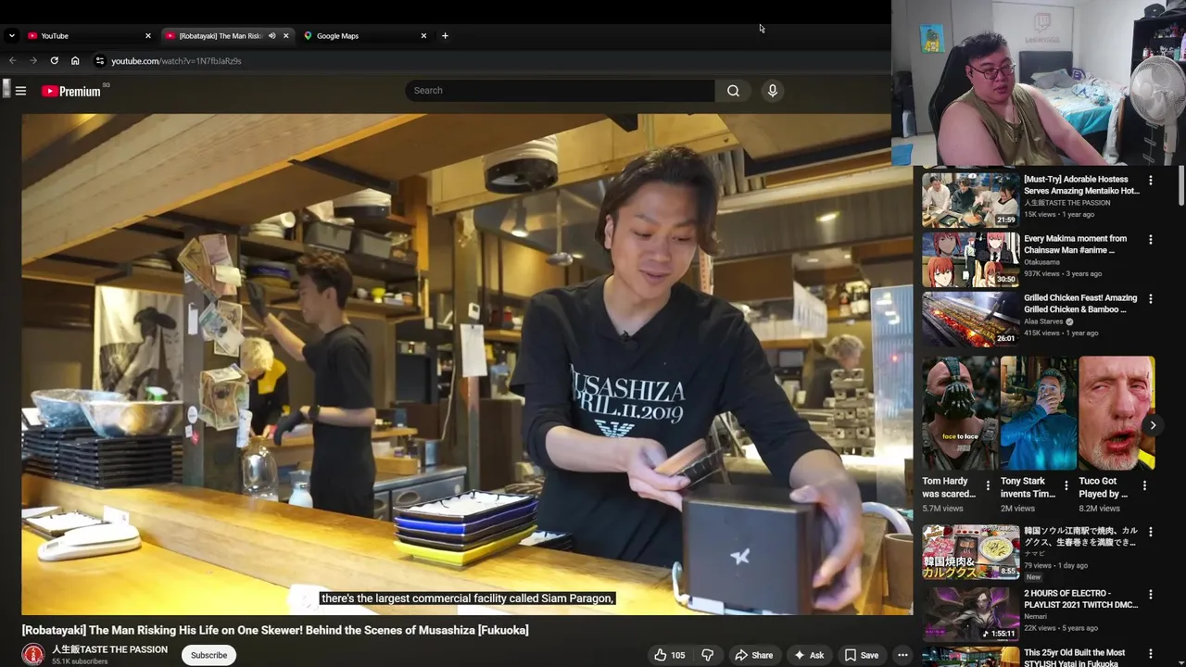
Task: Dislike the video with thumbs down
Action: [x=708, y=655]
